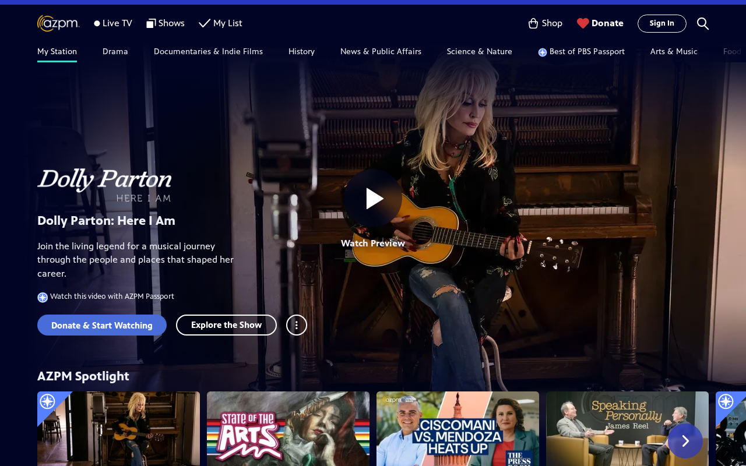Click the Donate heart link
This screenshot has width=746, height=466.
tap(600, 23)
